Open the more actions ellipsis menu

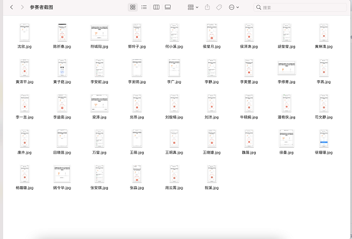pyautogui.click(x=233, y=7)
